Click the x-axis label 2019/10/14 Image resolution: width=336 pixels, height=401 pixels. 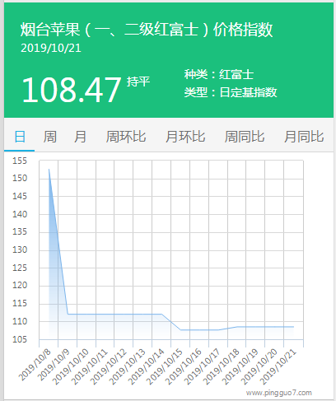tap(146, 366)
